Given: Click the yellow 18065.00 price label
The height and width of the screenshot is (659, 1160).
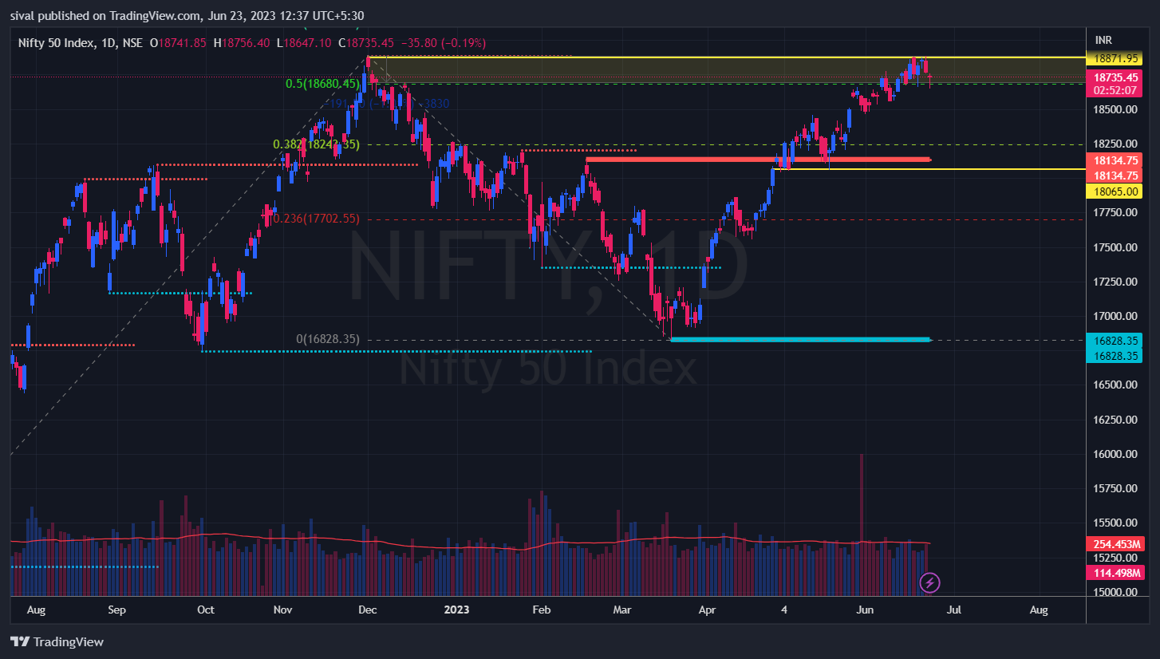Looking at the screenshot, I should click(1115, 191).
